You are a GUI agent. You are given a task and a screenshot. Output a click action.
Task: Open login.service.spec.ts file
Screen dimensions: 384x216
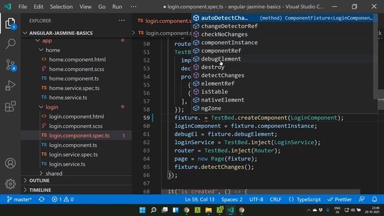click(x=73, y=155)
